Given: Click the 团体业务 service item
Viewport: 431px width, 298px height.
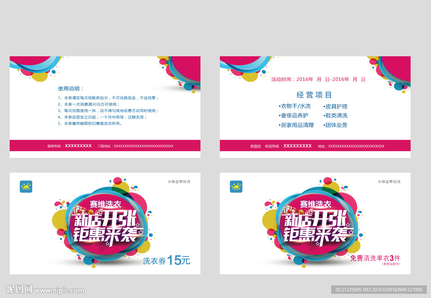Looking at the screenshot, I should tap(335, 125).
